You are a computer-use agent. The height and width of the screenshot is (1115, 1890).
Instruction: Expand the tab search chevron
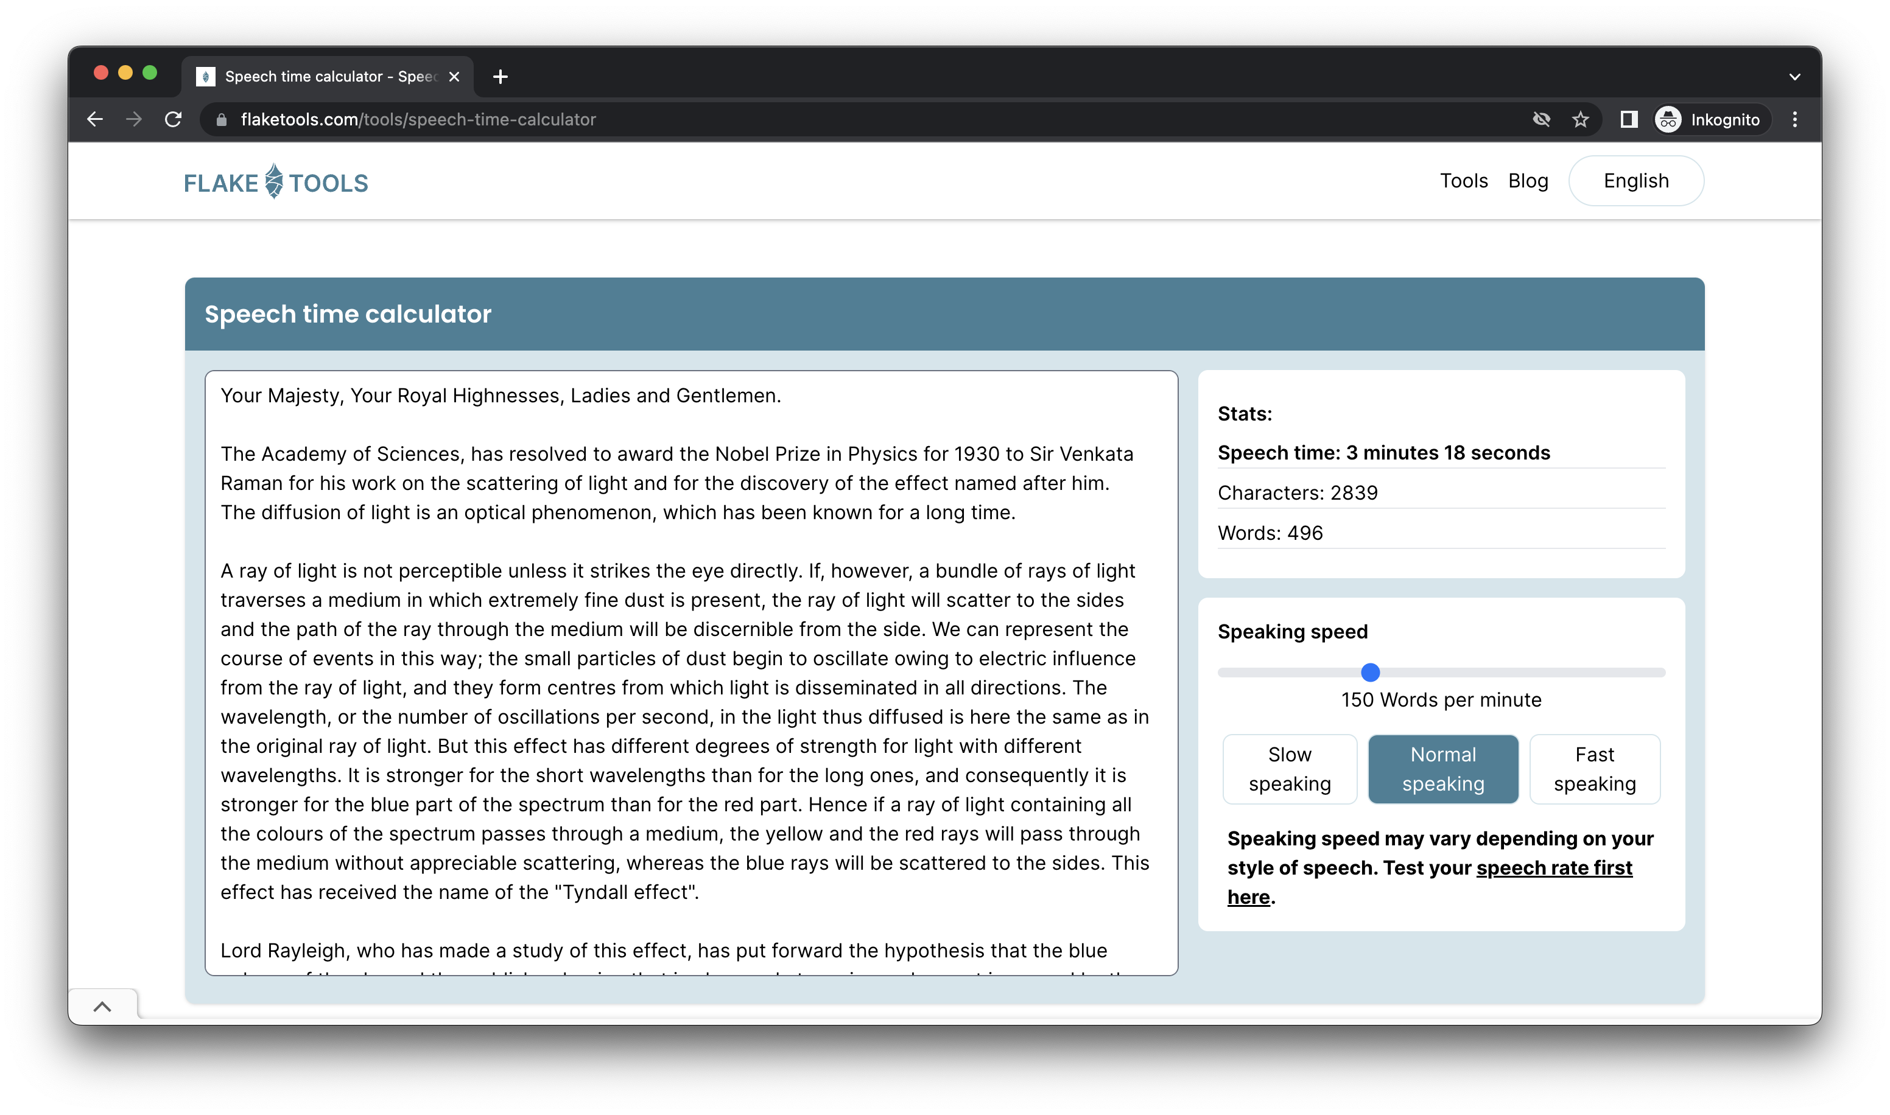[1794, 77]
